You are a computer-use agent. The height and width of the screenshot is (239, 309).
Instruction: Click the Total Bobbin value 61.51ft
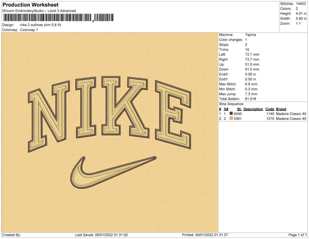(250, 99)
